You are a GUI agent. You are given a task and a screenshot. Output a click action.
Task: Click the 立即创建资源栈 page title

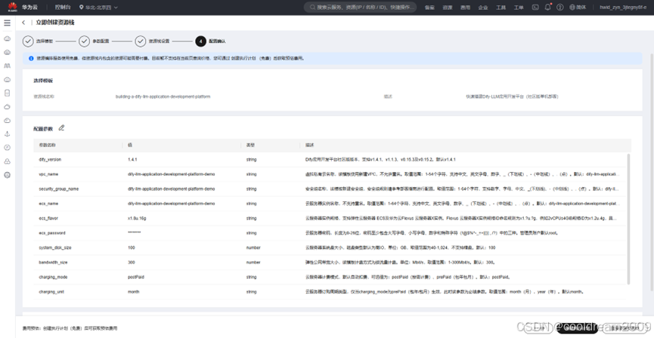[x=55, y=23]
